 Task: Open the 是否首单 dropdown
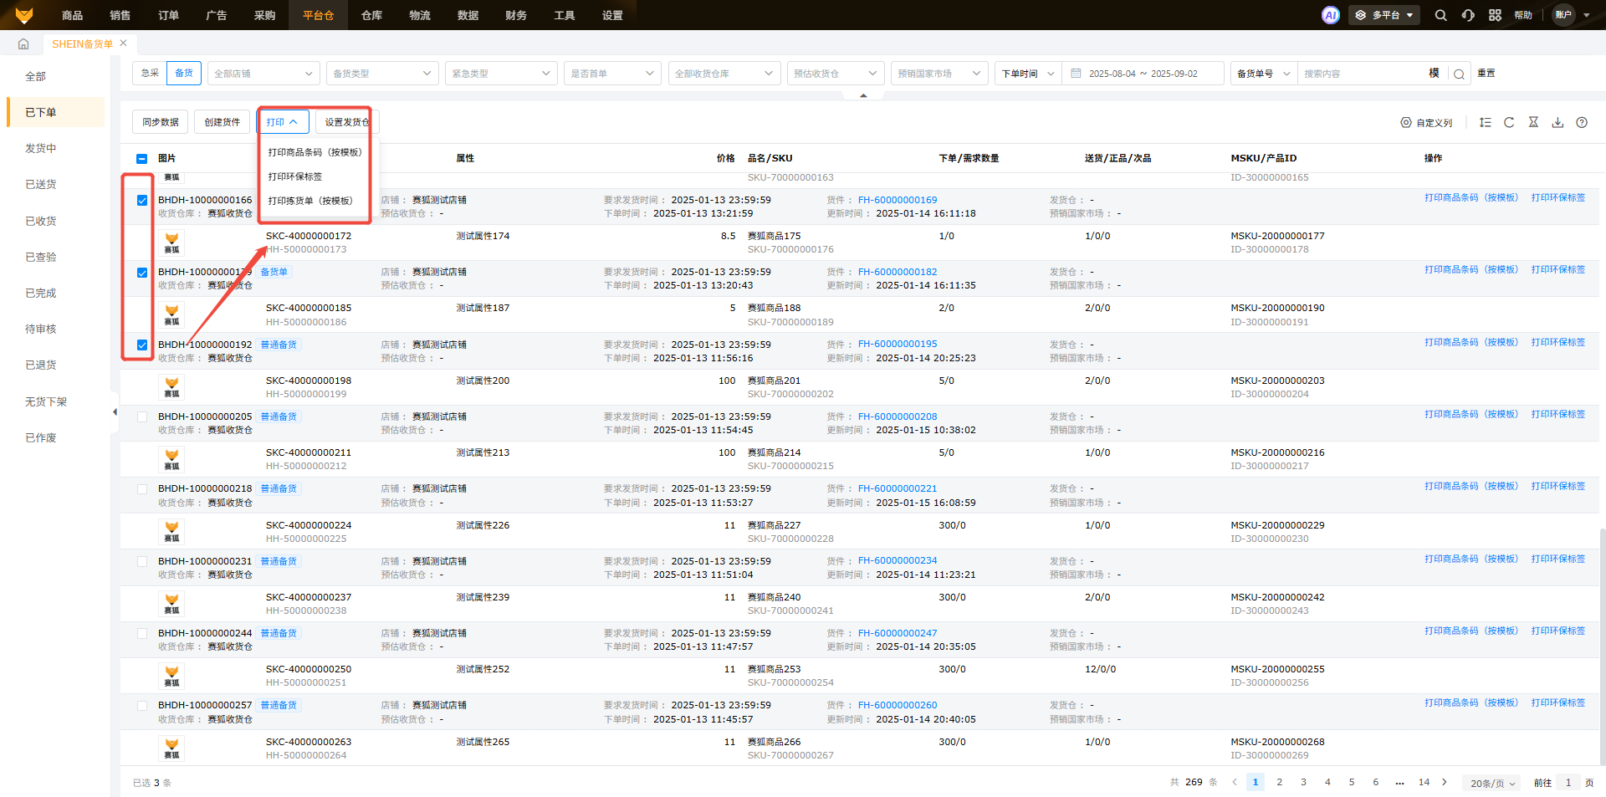612,74
